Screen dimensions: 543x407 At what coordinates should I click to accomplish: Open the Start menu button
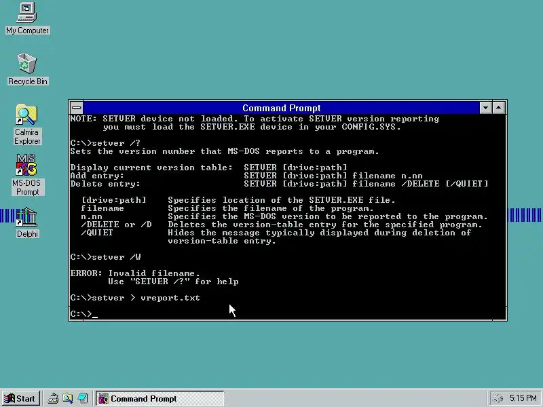click(x=20, y=399)
